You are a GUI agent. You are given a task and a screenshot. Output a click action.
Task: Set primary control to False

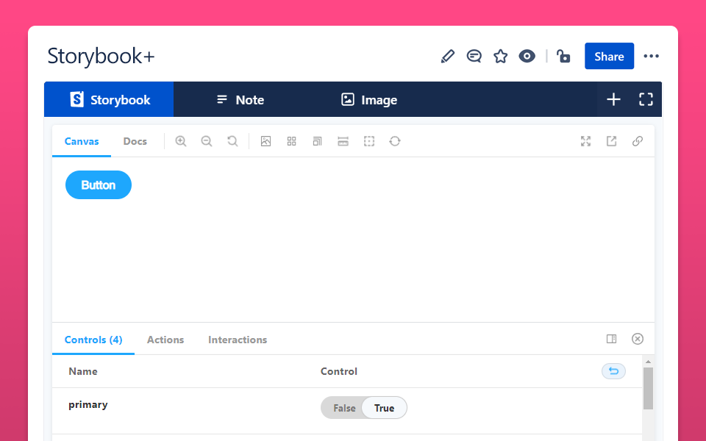(344, 408)
